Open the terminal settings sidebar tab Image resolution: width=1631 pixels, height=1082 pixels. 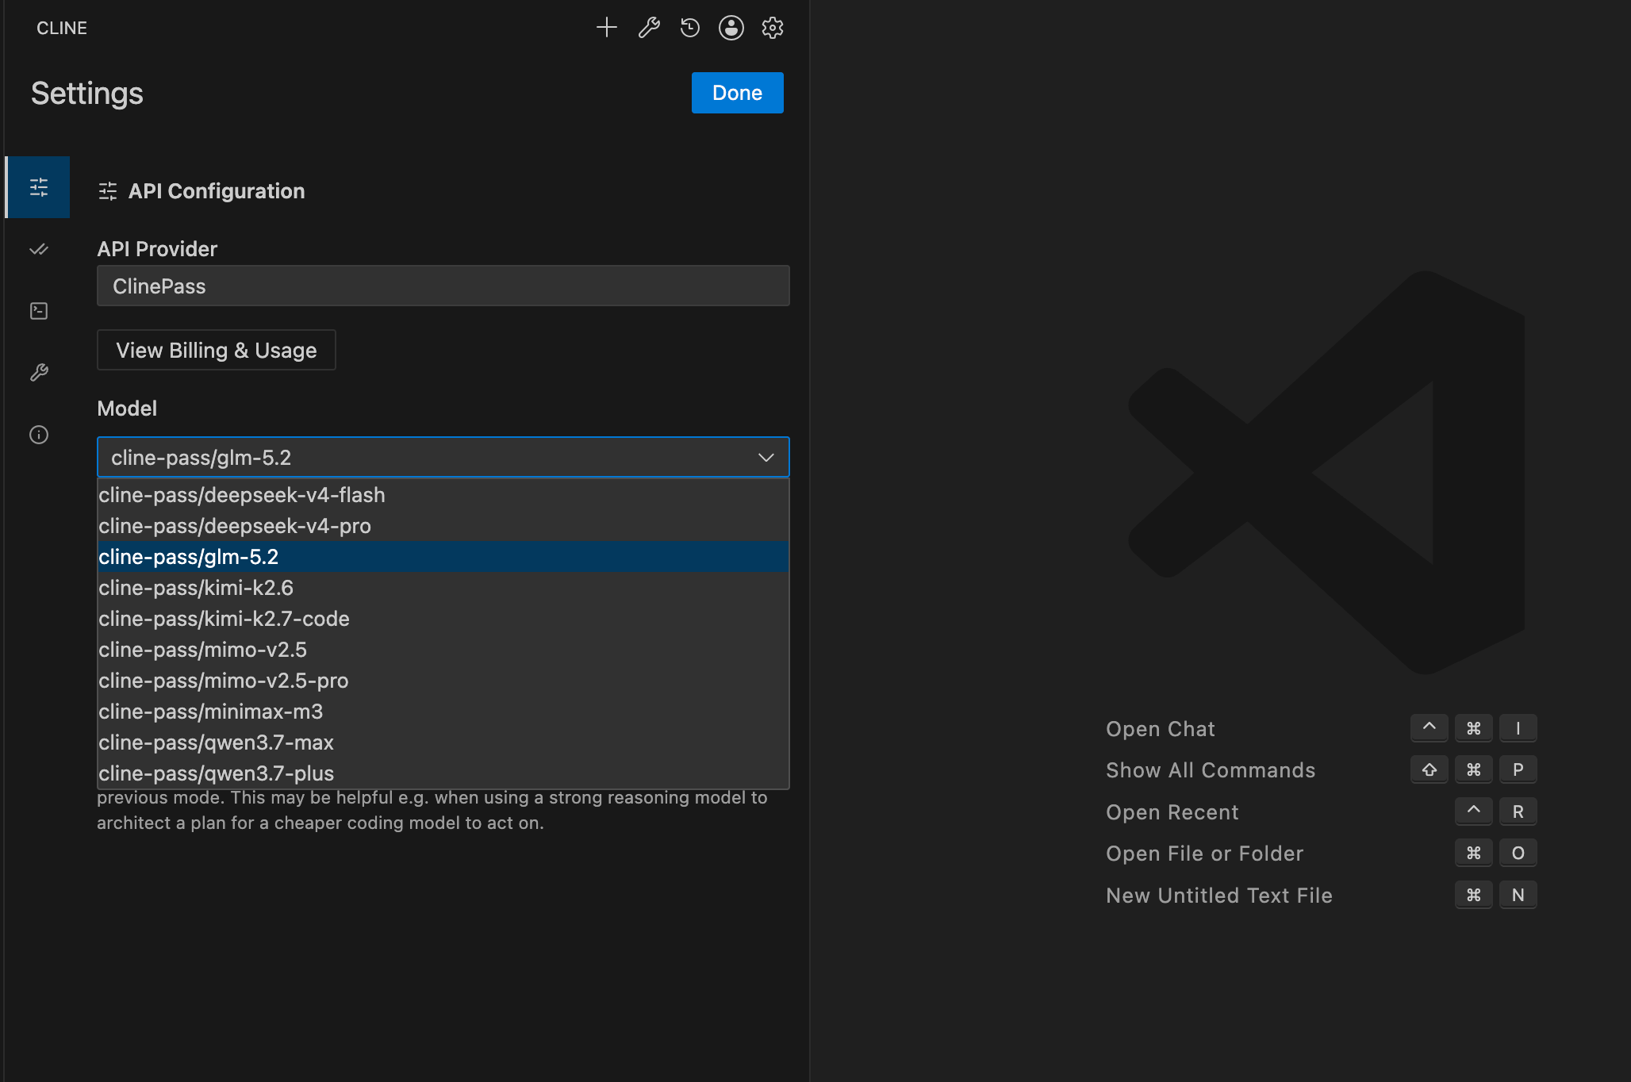tap(38, 311)
